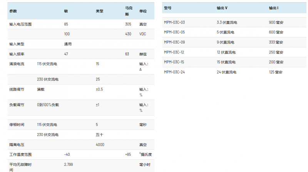Select the 24 伏直流电 output voltage cell
The image size is (308, 172).
pyautogui.click(x=226, y=72)
